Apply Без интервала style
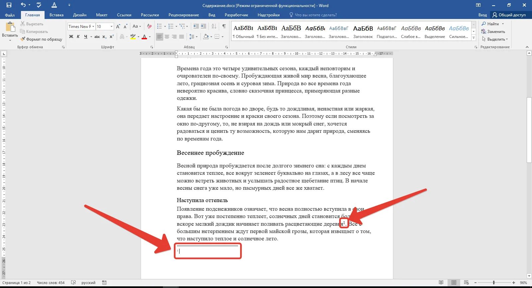The height and width of the screenshot is (288, 532). coord(267,32)
